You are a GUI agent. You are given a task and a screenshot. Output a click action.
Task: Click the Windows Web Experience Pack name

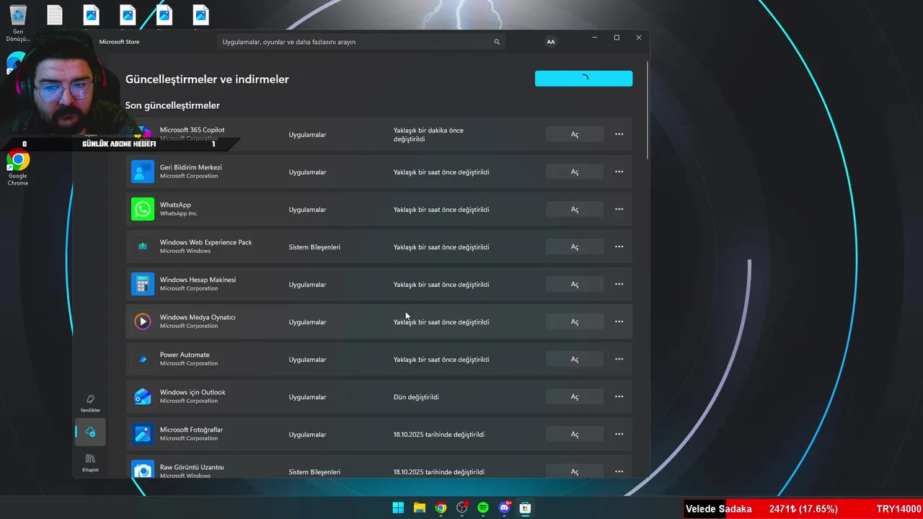click(x=206, y=242)
